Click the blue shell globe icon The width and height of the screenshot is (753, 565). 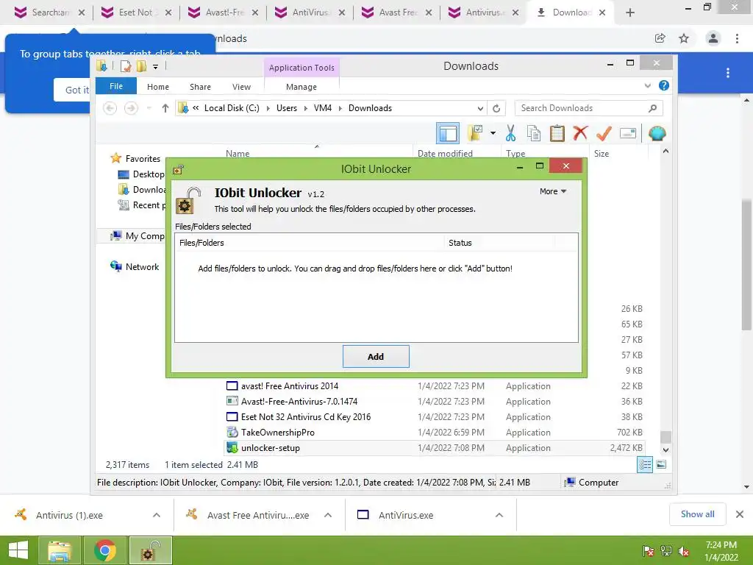(x=657, y=133)
